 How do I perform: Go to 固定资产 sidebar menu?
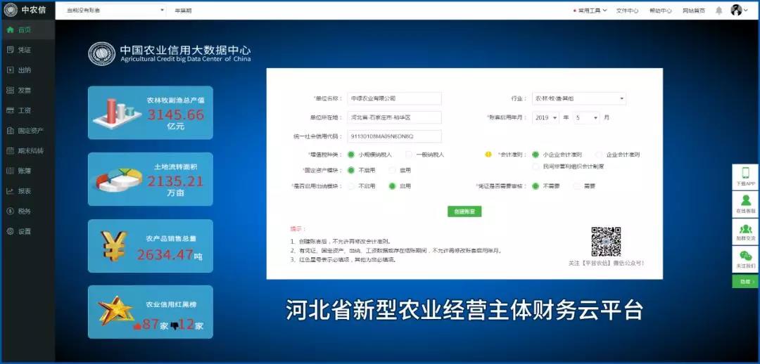tap(30, 131)
